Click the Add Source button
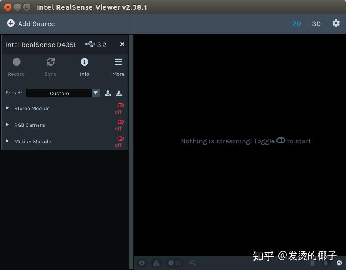 tap(31, 23)
